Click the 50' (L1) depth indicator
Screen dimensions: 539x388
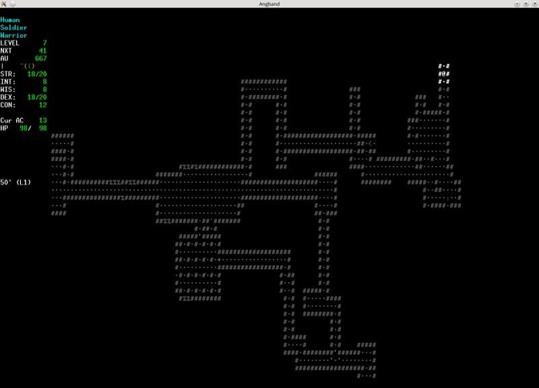15,182
